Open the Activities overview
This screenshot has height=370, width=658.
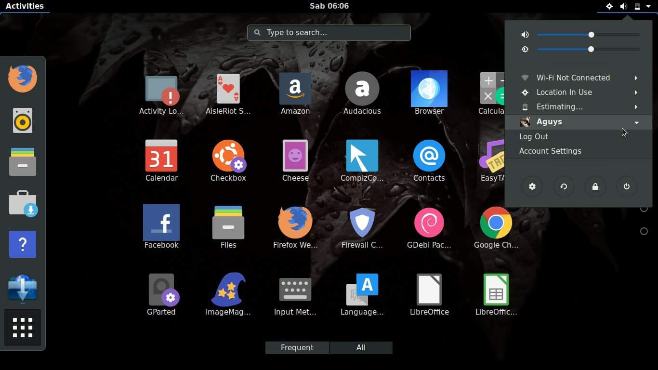coord(25,6)
